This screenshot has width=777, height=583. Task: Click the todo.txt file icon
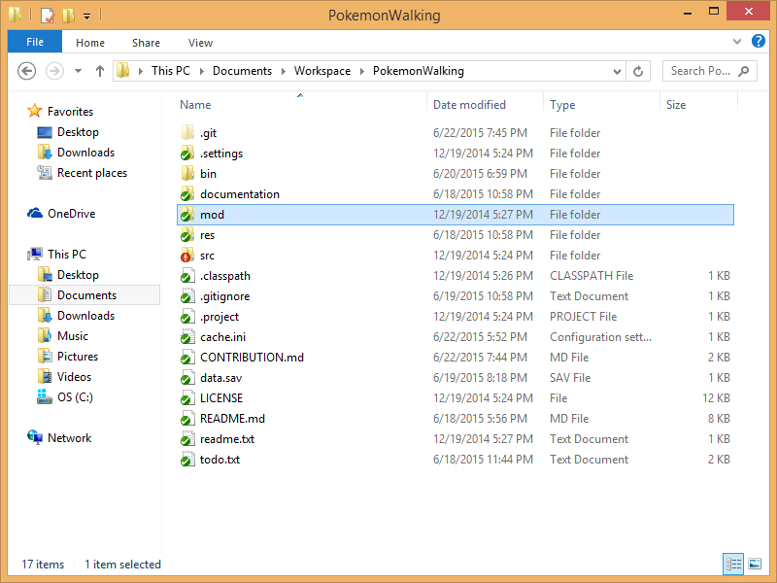[187, 460]
